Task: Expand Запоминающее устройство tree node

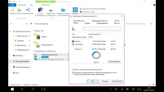Action: (11, 67)
